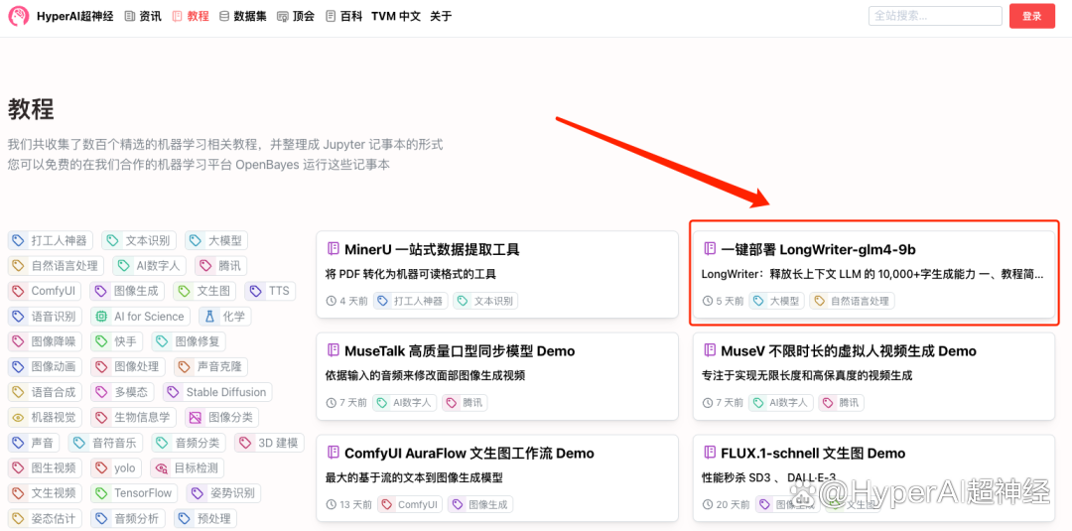The height and width of the screenshot is (531, 1072).
Task: Click 自然语言处理 tag on LongWriter card
Action: (852, 301)
